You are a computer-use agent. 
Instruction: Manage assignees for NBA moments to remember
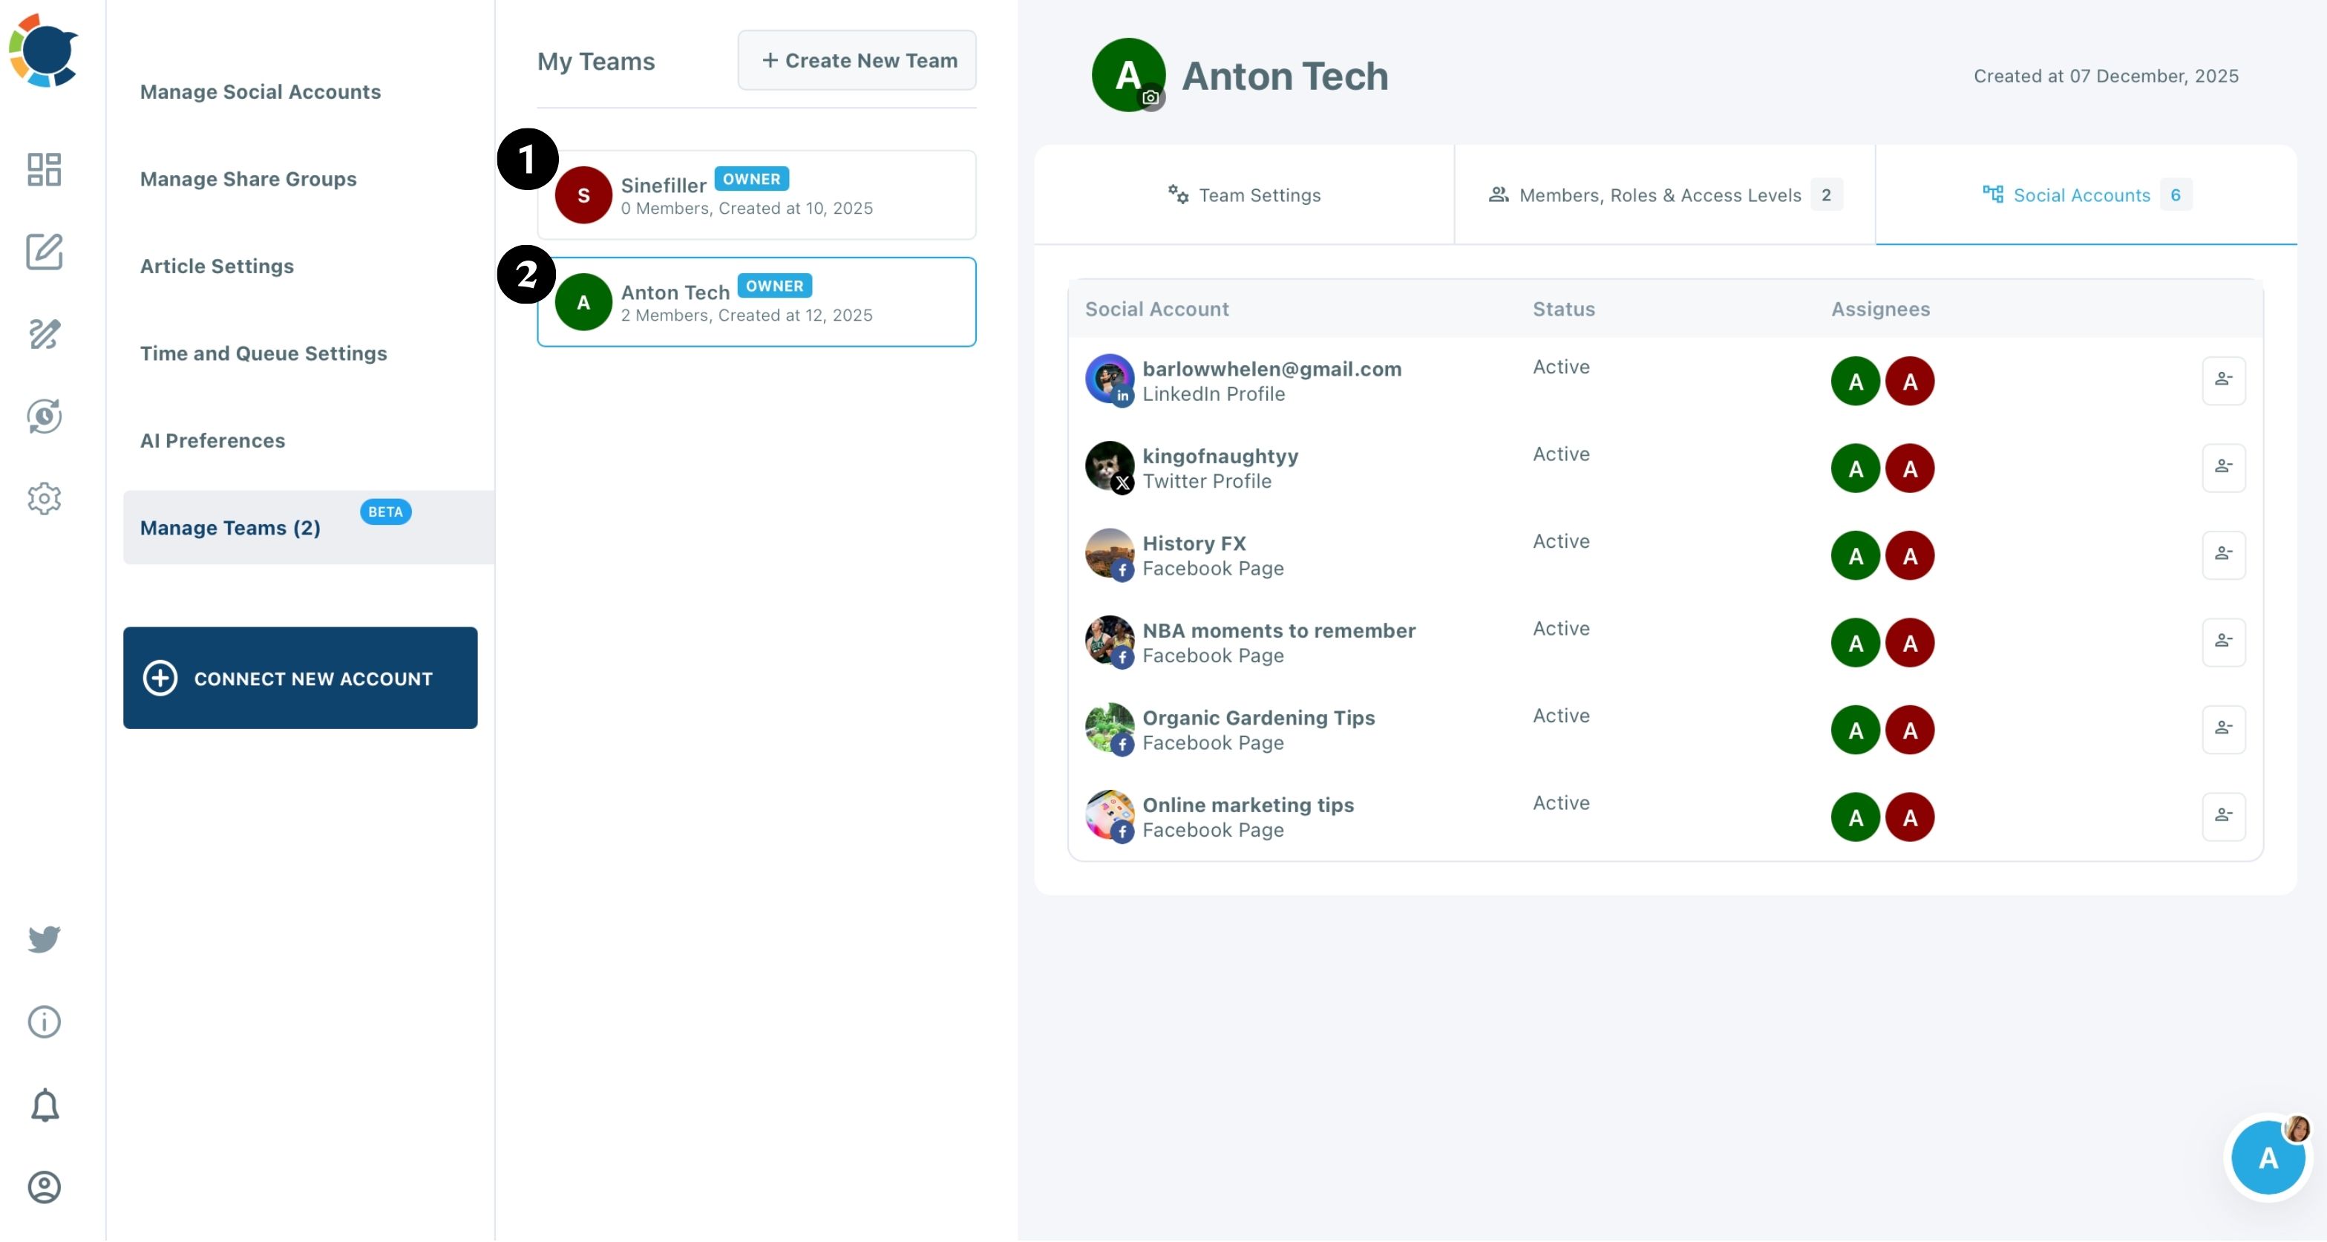point(2223,642)
